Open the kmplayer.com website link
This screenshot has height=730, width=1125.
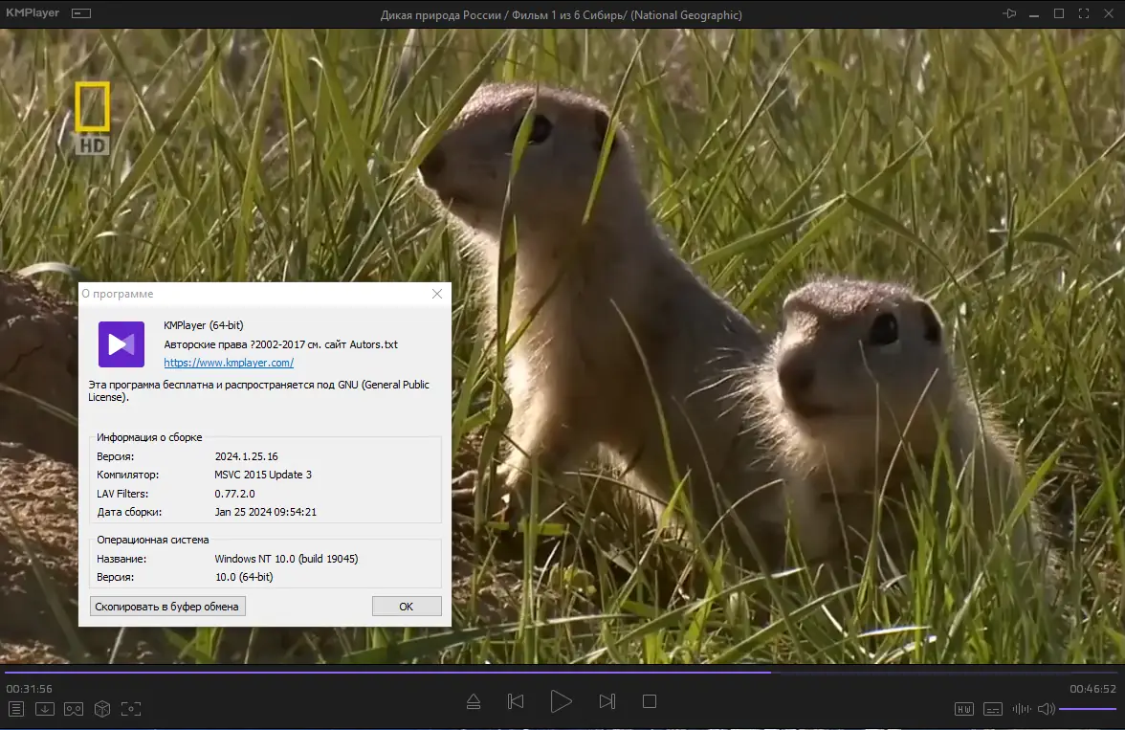click(x=228, y=363)
